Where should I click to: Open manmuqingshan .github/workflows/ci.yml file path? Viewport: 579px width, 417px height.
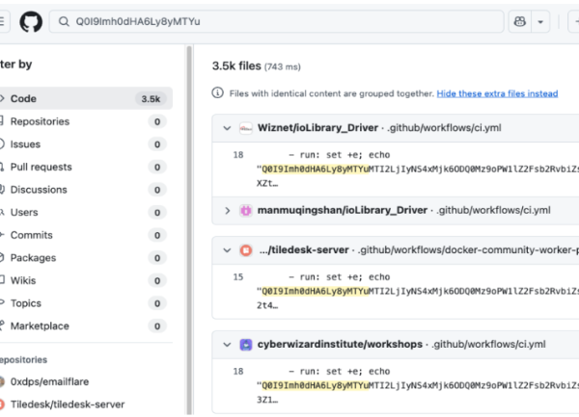coord(493,210)
